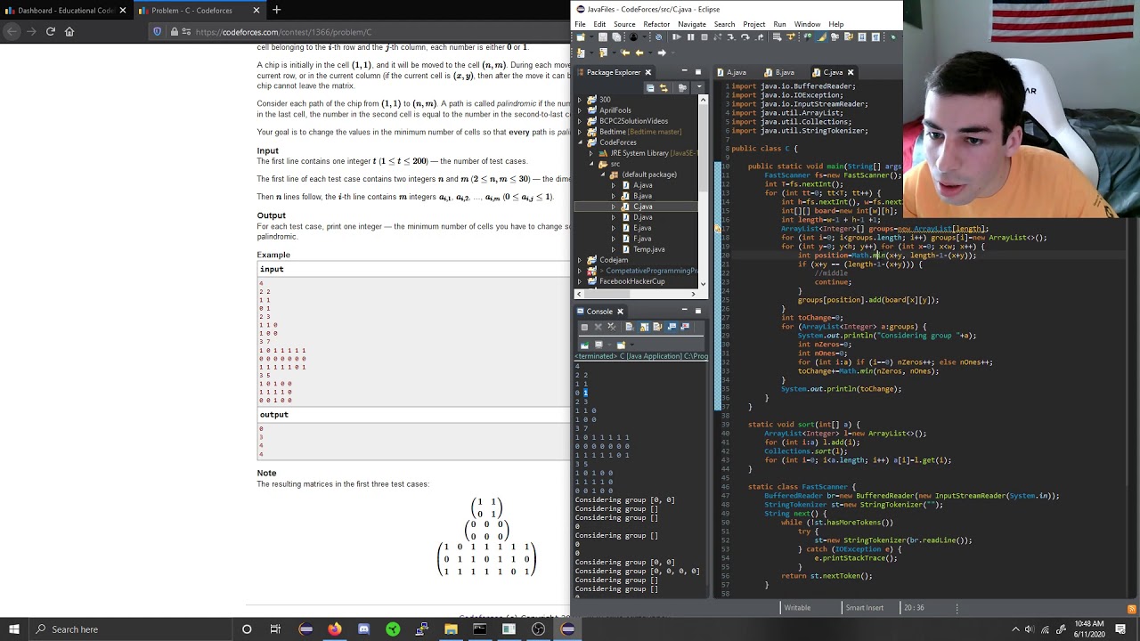This screenshot has height=641, width=1140.
Task: Select Temp.java in Package Explorer
Action: click(x=648, y=249)
